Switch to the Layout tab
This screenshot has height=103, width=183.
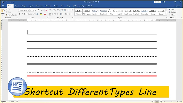[31, 6]
